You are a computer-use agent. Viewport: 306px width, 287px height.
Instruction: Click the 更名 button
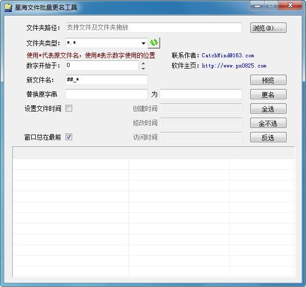click(268, 95)
